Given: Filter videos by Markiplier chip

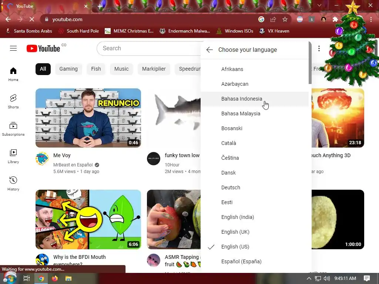Looking at the screenshot, I should click(x=154, y=69).
